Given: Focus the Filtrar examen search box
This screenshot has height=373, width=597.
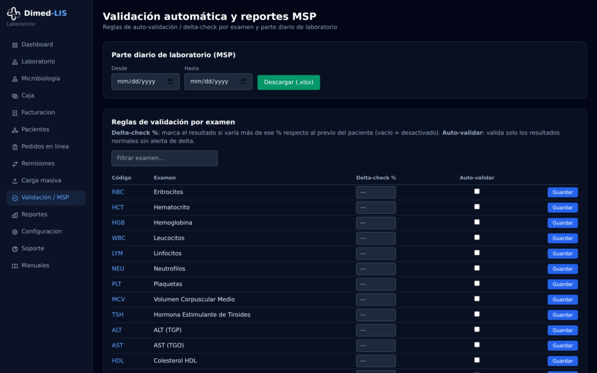Looking at the screenshot, I should click(x=164, y=159).
